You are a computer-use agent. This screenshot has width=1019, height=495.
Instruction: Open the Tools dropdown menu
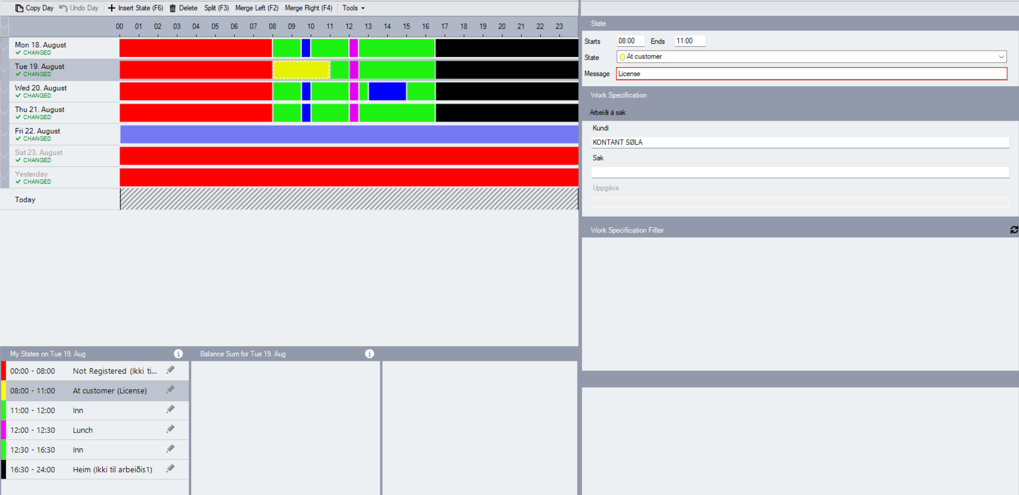click(x=353, y=8)
